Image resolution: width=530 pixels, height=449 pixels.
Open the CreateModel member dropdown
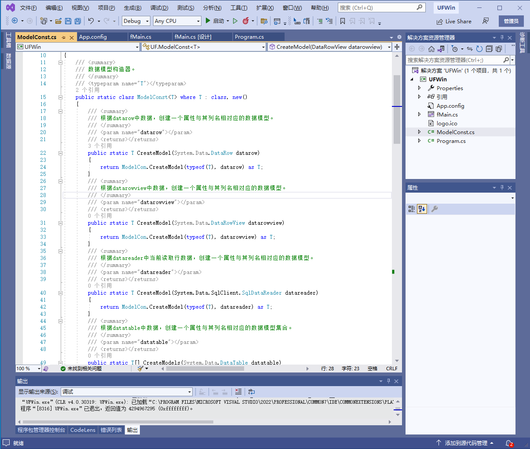coord(329,47)
